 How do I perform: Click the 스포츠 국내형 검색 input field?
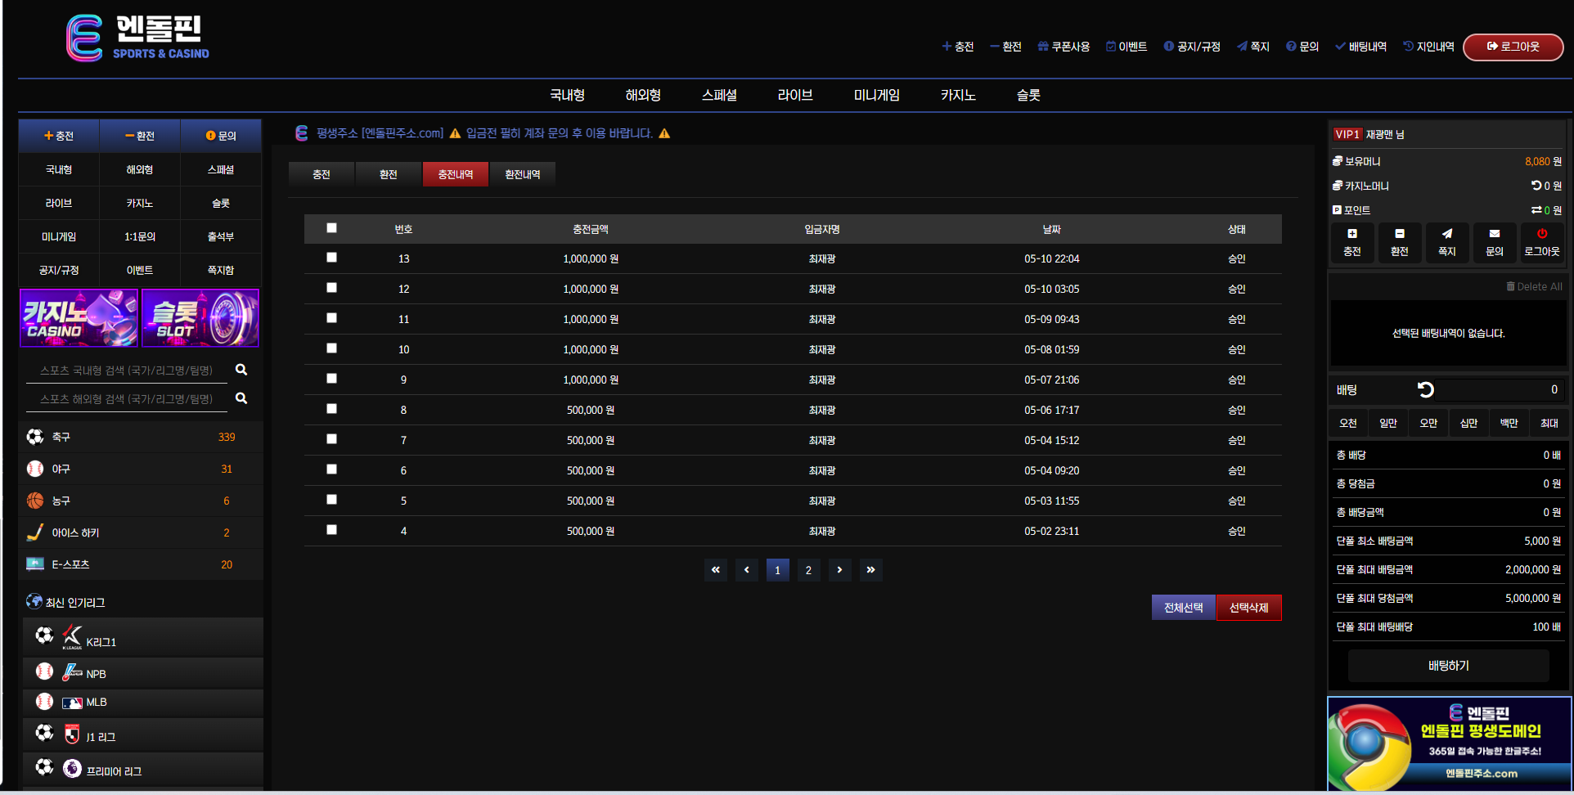pyautogui.click(x=126, y=371)
